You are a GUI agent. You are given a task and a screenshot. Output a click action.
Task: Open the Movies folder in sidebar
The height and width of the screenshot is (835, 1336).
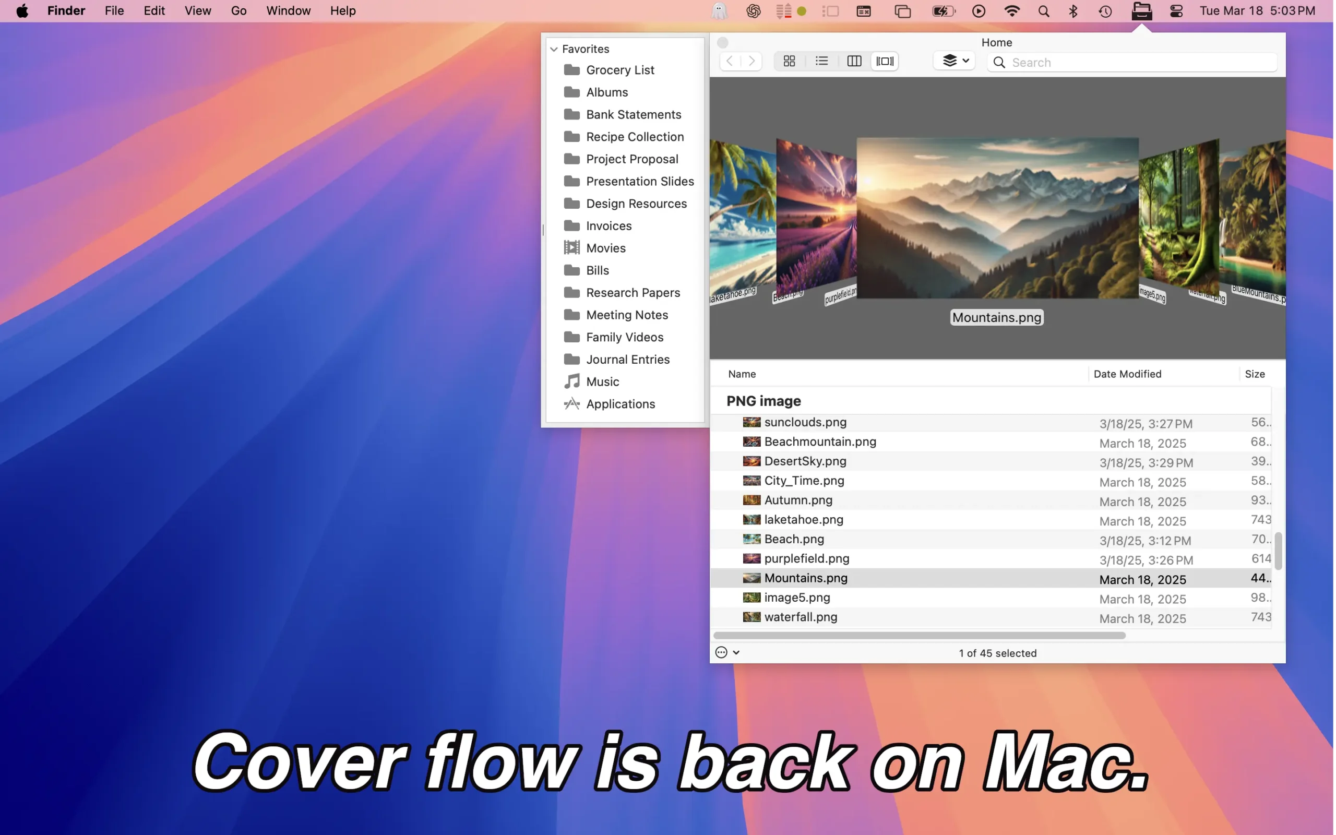pyautogui.click(x=605, y=248)
